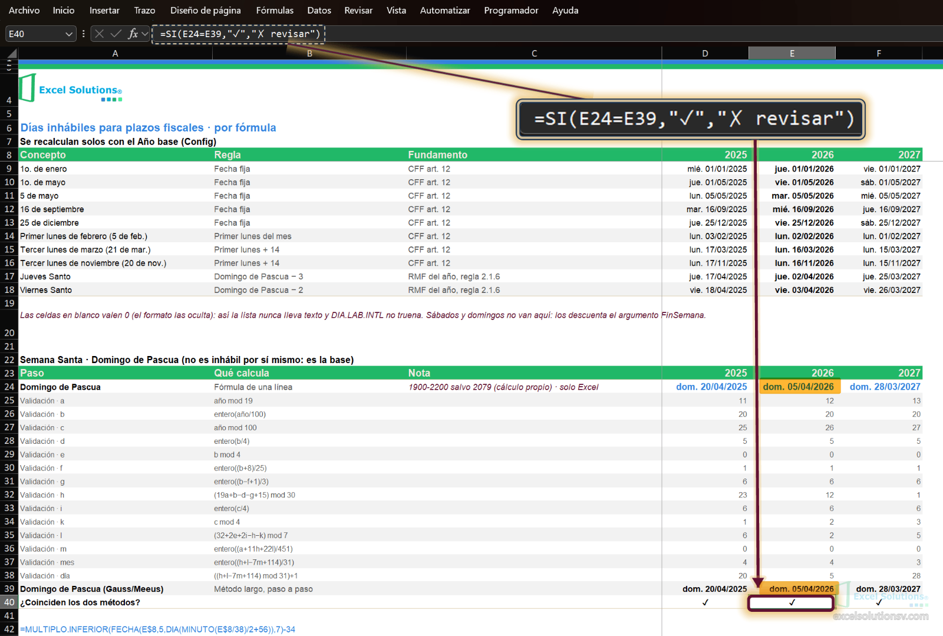Viewport: 943px width, 636px height.
Task: Select column F header
Action: pos(879,54)
